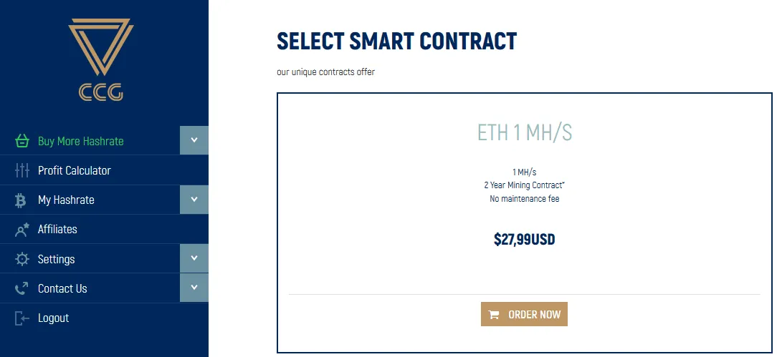Click the CCG triangle logo
This screenshot has width=777, height=357.
click(x=101, y=59)
